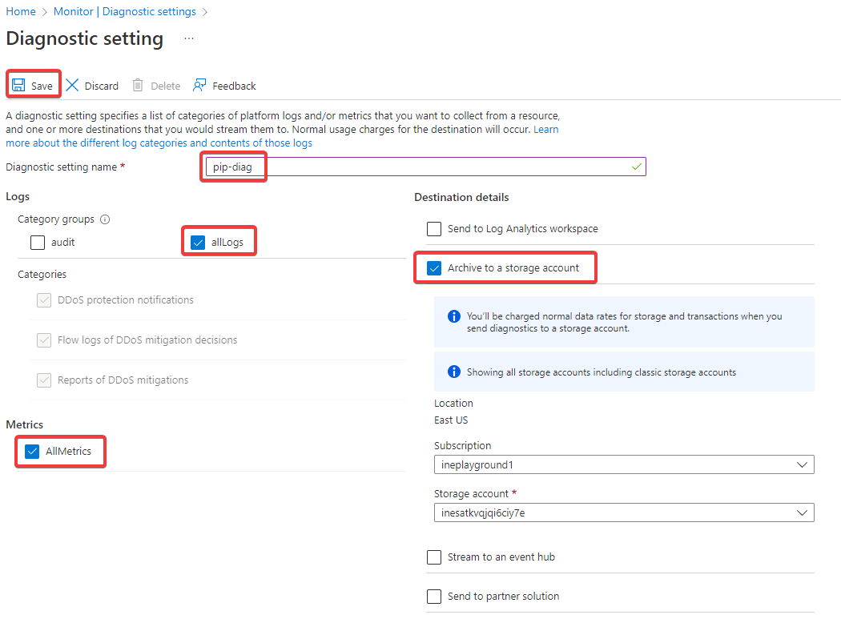841x631 pixels.
Task: Enable the audit category group checkbox
Action: click(38, 243)
